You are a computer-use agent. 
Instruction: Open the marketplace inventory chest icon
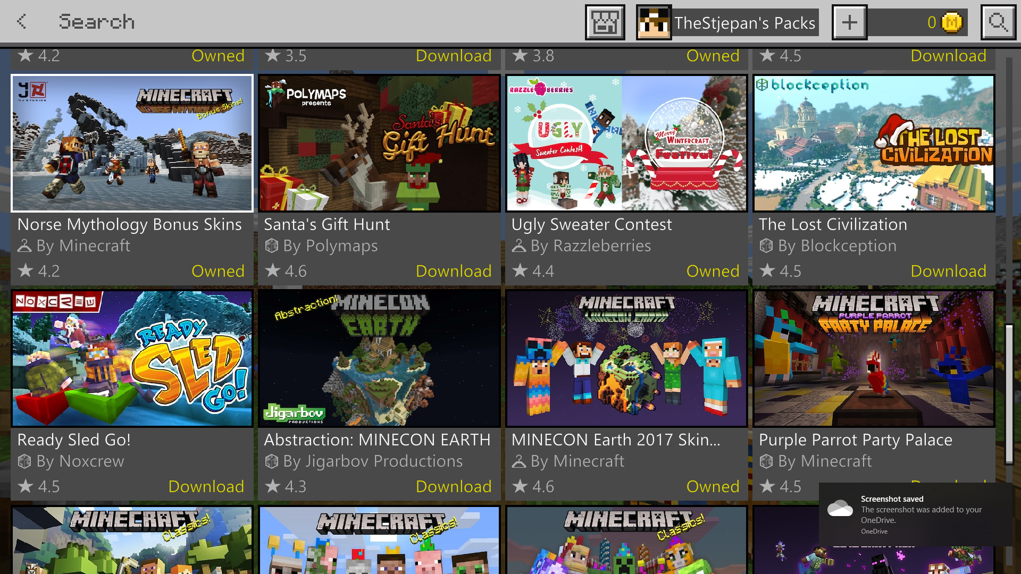(x=605, y=22)
